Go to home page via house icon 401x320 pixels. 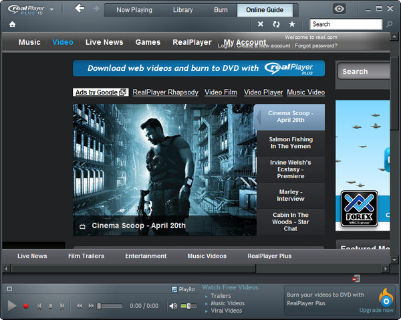click(12, 24)
